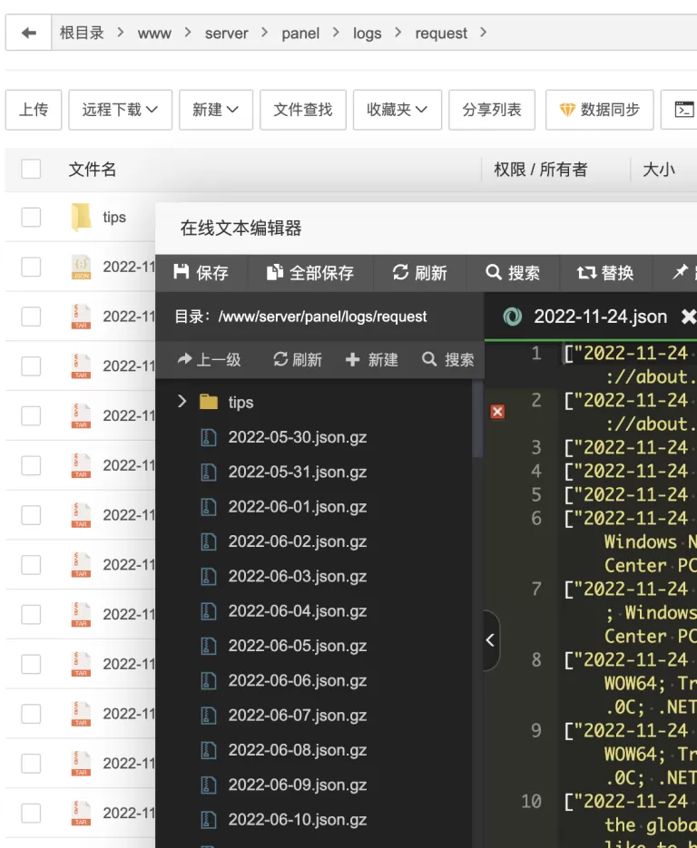Click the 上传 upload button
The height and width of the screenshot is (848, 697).
tap(34, 110)
